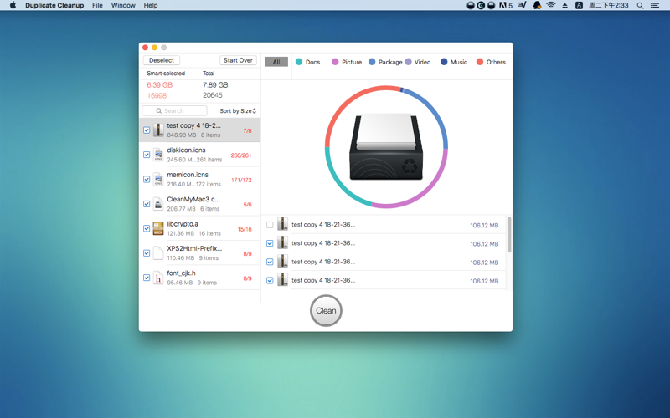Click the Wi-Fi icon in menu bar

pos(550,5)
